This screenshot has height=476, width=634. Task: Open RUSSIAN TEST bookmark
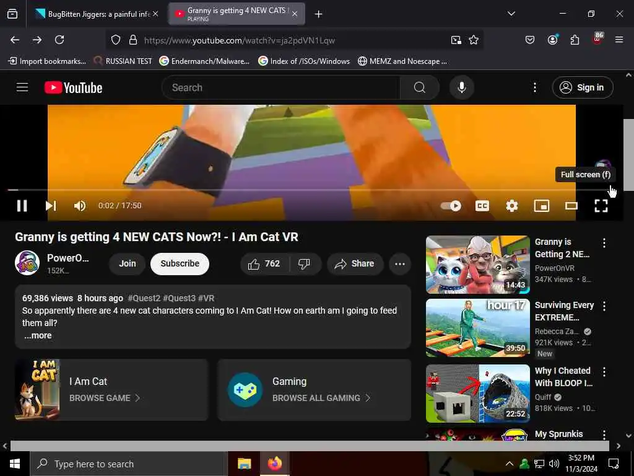(x=123, y=61)
